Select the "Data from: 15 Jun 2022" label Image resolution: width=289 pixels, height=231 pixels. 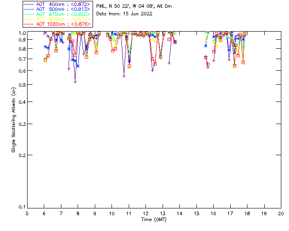[x=124, y=14]
